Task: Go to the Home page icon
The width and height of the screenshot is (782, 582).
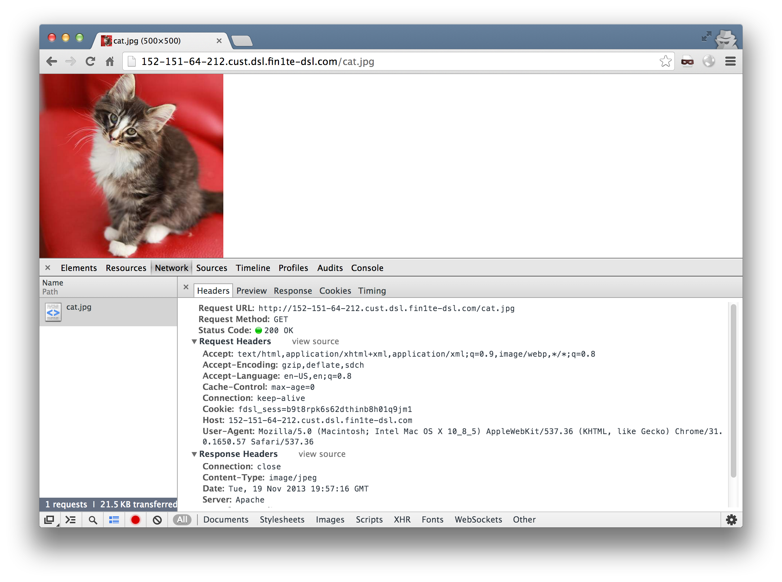Action: click(x=110, y=61)
